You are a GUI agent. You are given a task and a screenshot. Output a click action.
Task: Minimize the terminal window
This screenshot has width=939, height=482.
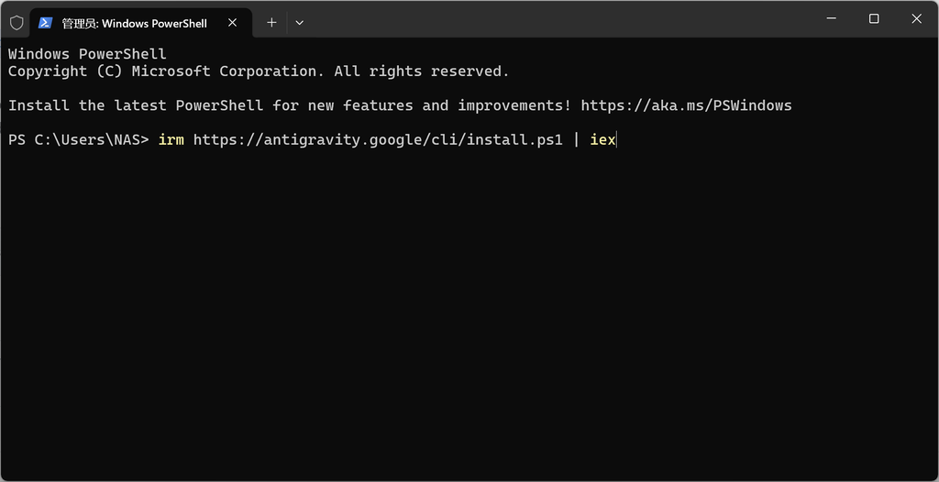click(x=831, y=18)
